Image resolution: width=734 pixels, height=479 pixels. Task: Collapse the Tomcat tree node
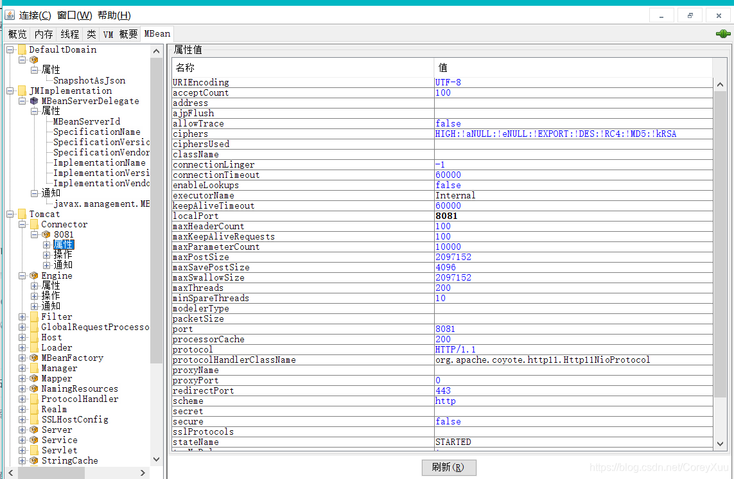tap(10, 214)
